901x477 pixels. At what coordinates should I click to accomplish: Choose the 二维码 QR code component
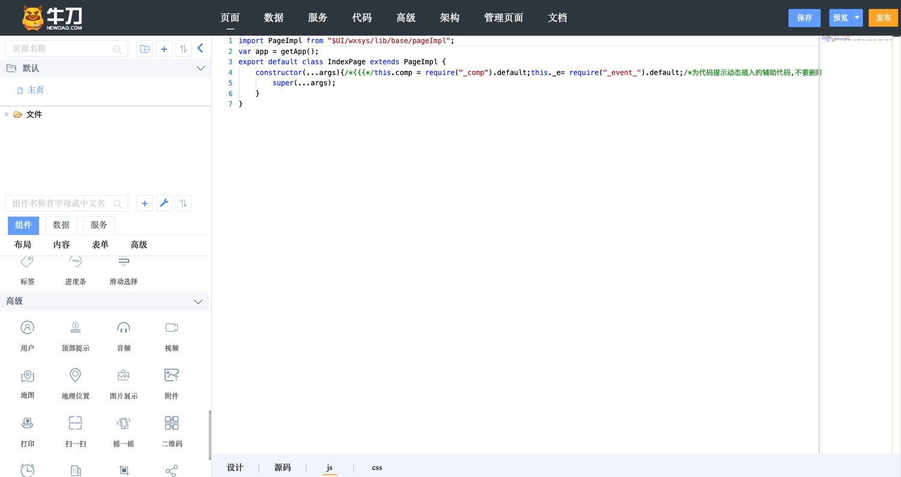pos(172,431)
